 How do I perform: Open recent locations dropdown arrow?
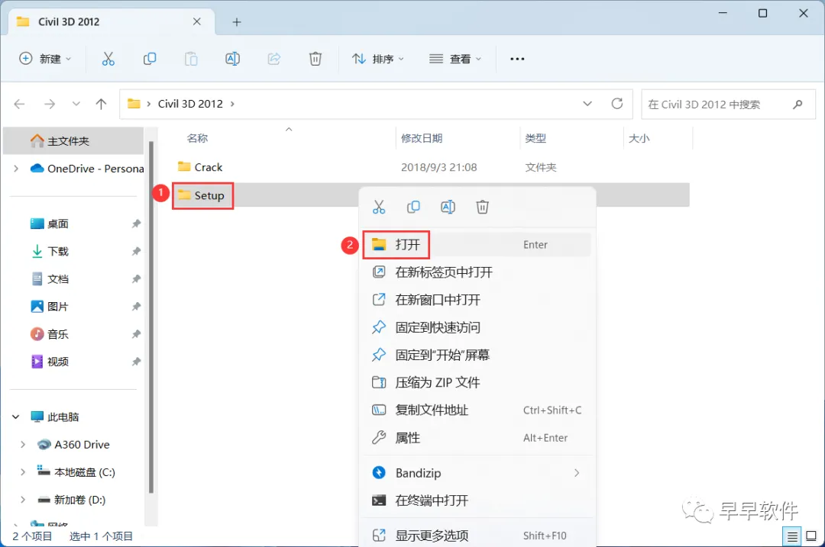(76, 104)
